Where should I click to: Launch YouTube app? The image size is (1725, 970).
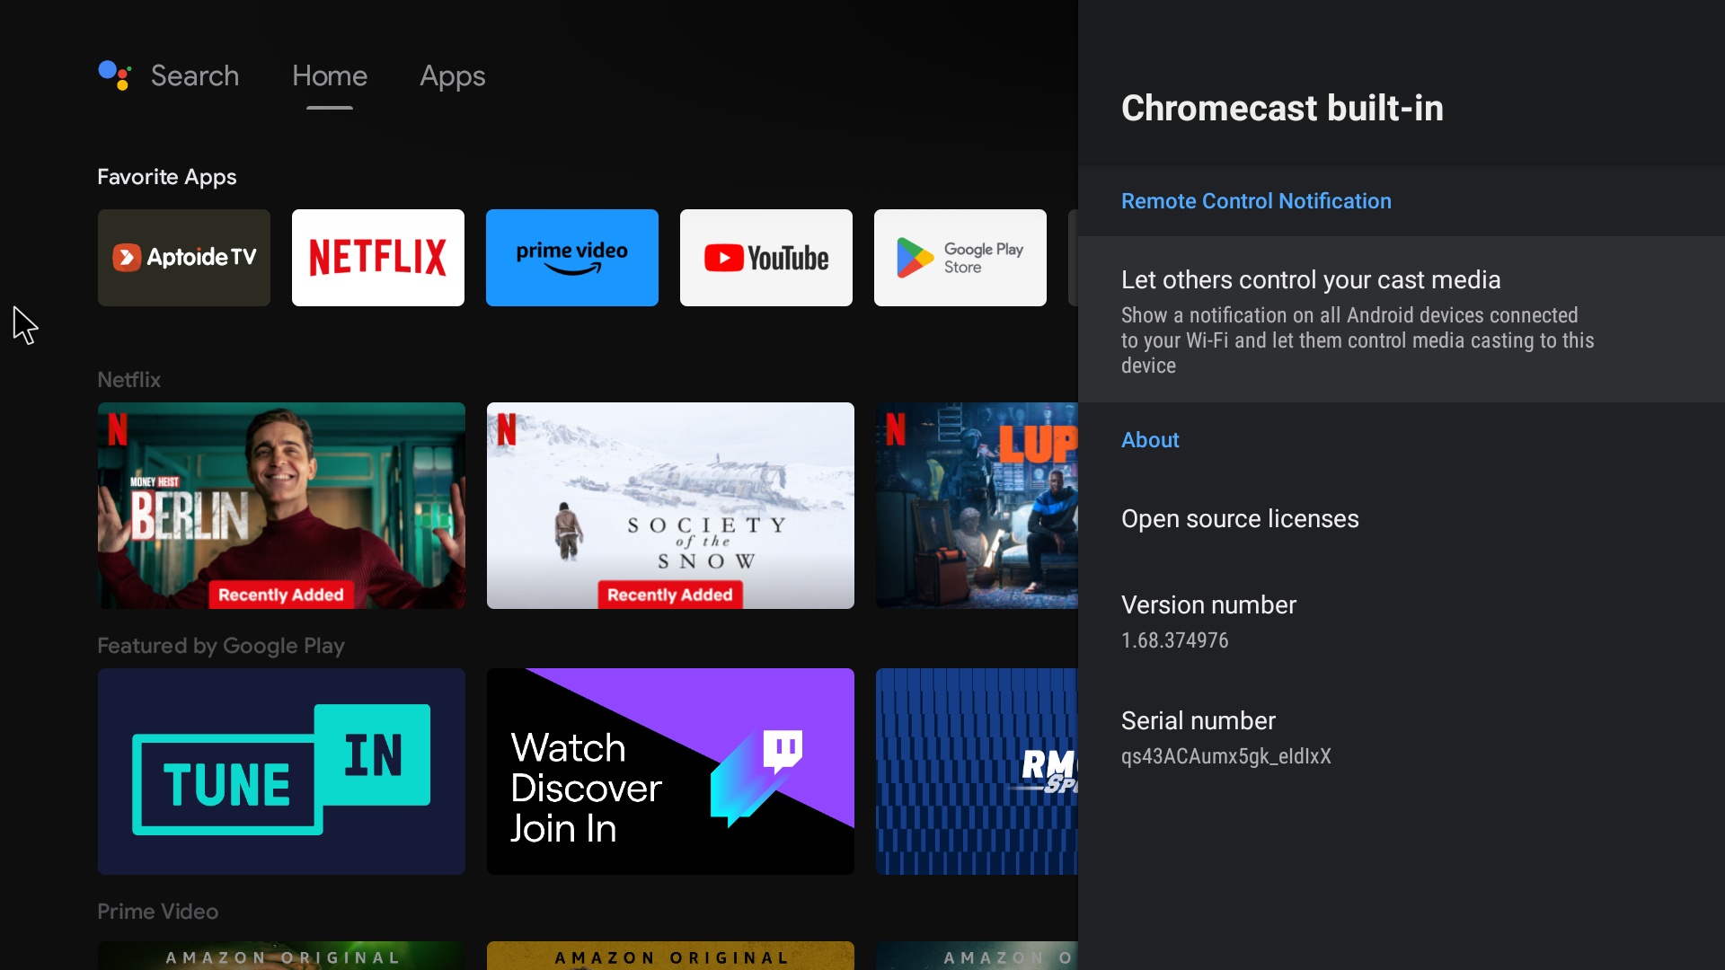tap(766, 257)
